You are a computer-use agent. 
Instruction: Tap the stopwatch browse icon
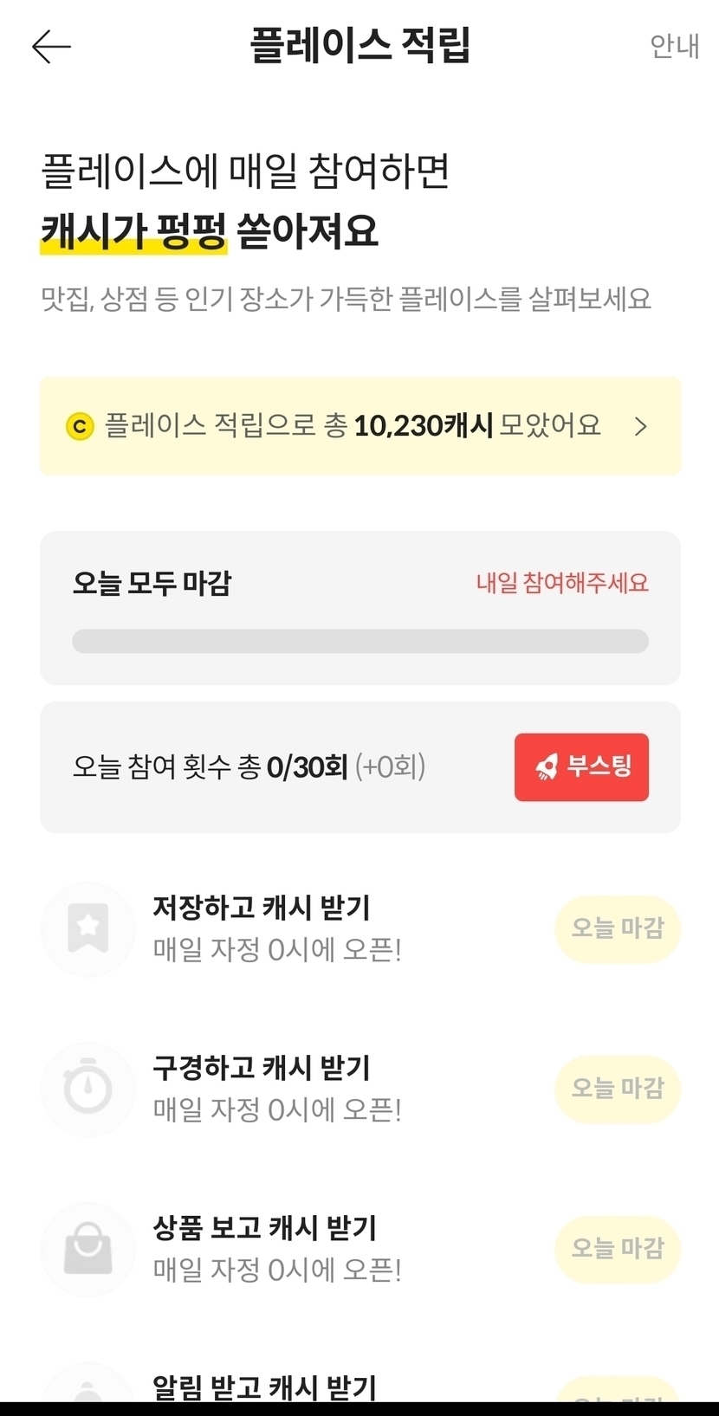coord(88,1089)
